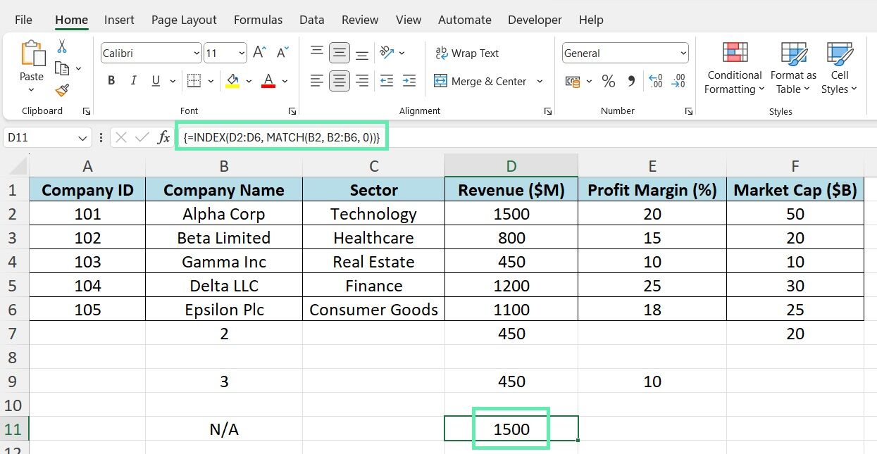Image resolution: width=877 pixels, height=454 pixels.
Task: Apply Accounting Number Format
Action: 573,82
